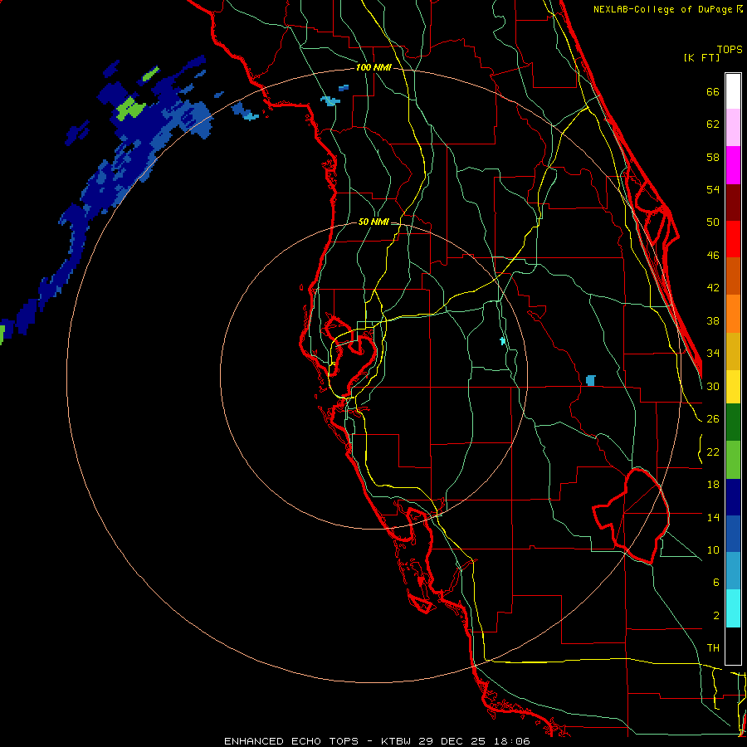Click the white 66 kft legend swatch

tap(733, 91)
